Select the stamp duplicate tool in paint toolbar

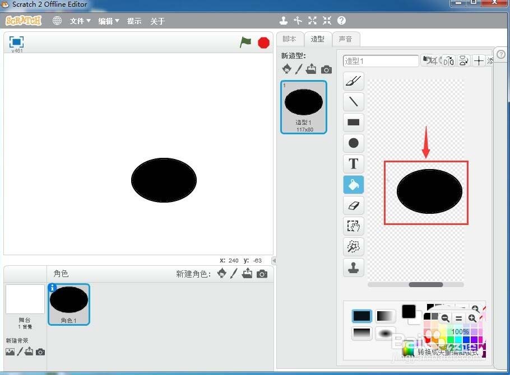click(x=353, y=268)
